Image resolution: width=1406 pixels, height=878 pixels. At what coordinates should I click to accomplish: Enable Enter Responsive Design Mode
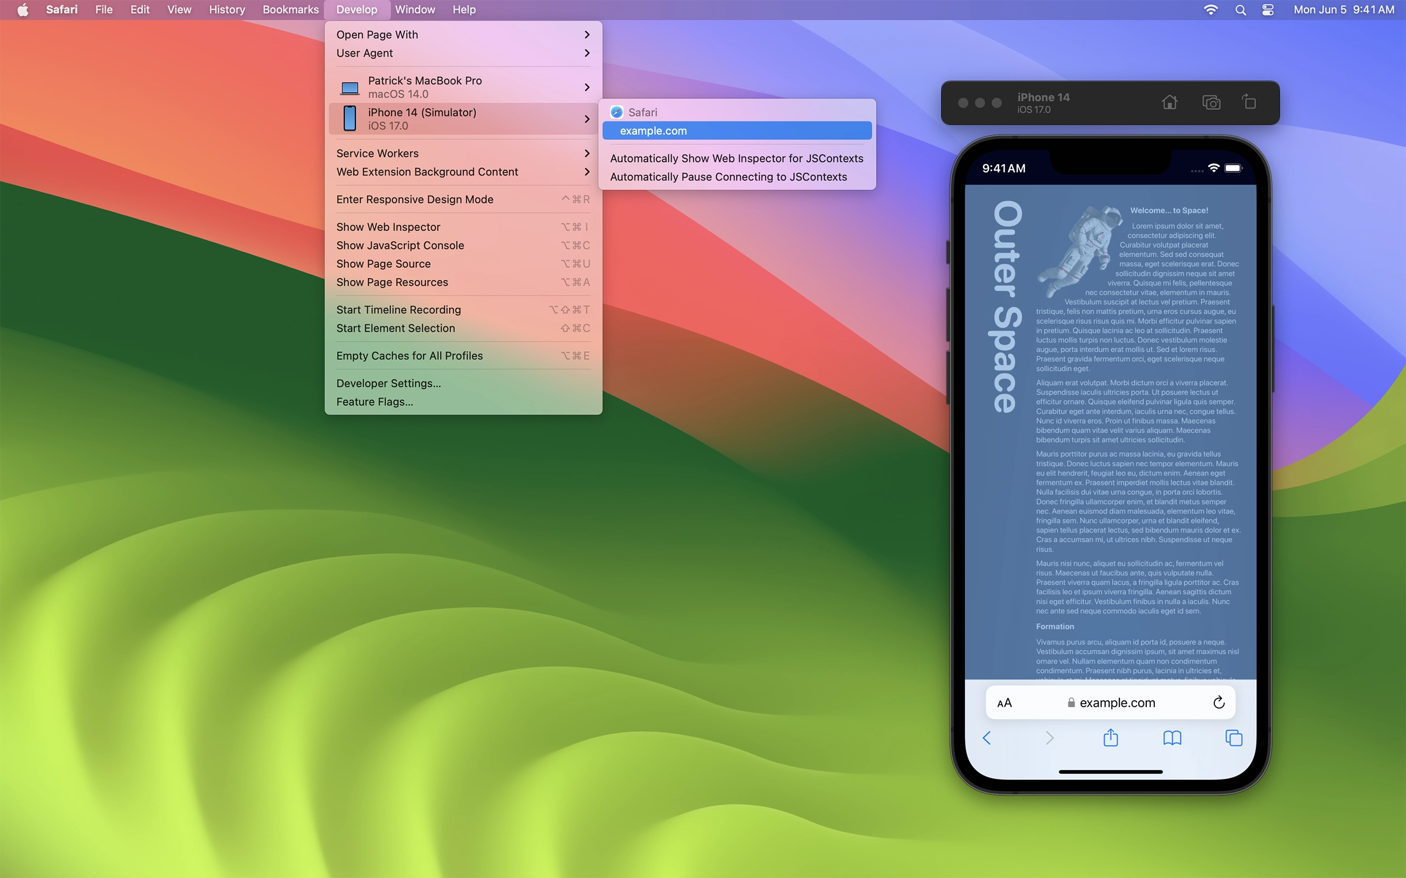coord(415,199)
